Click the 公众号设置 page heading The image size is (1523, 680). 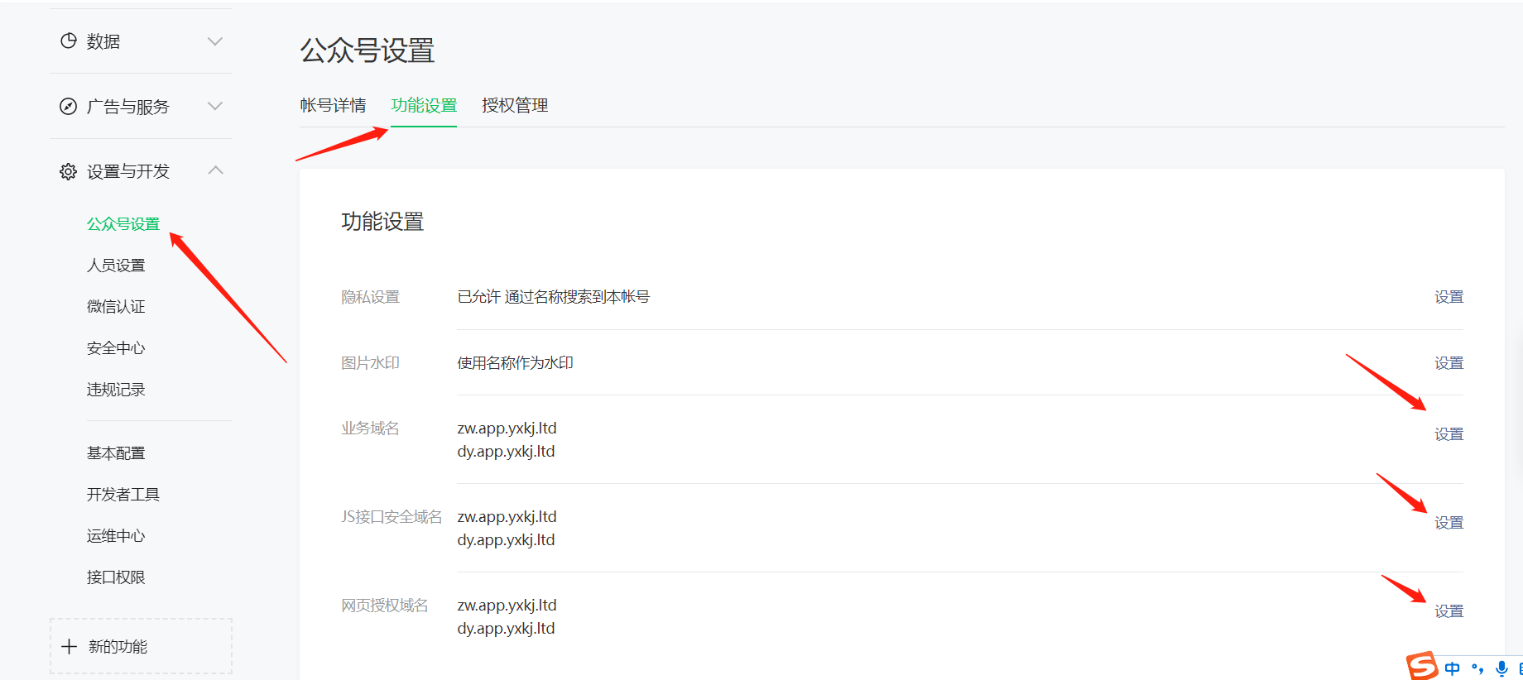pyautogui.click(x=368, y=50)
